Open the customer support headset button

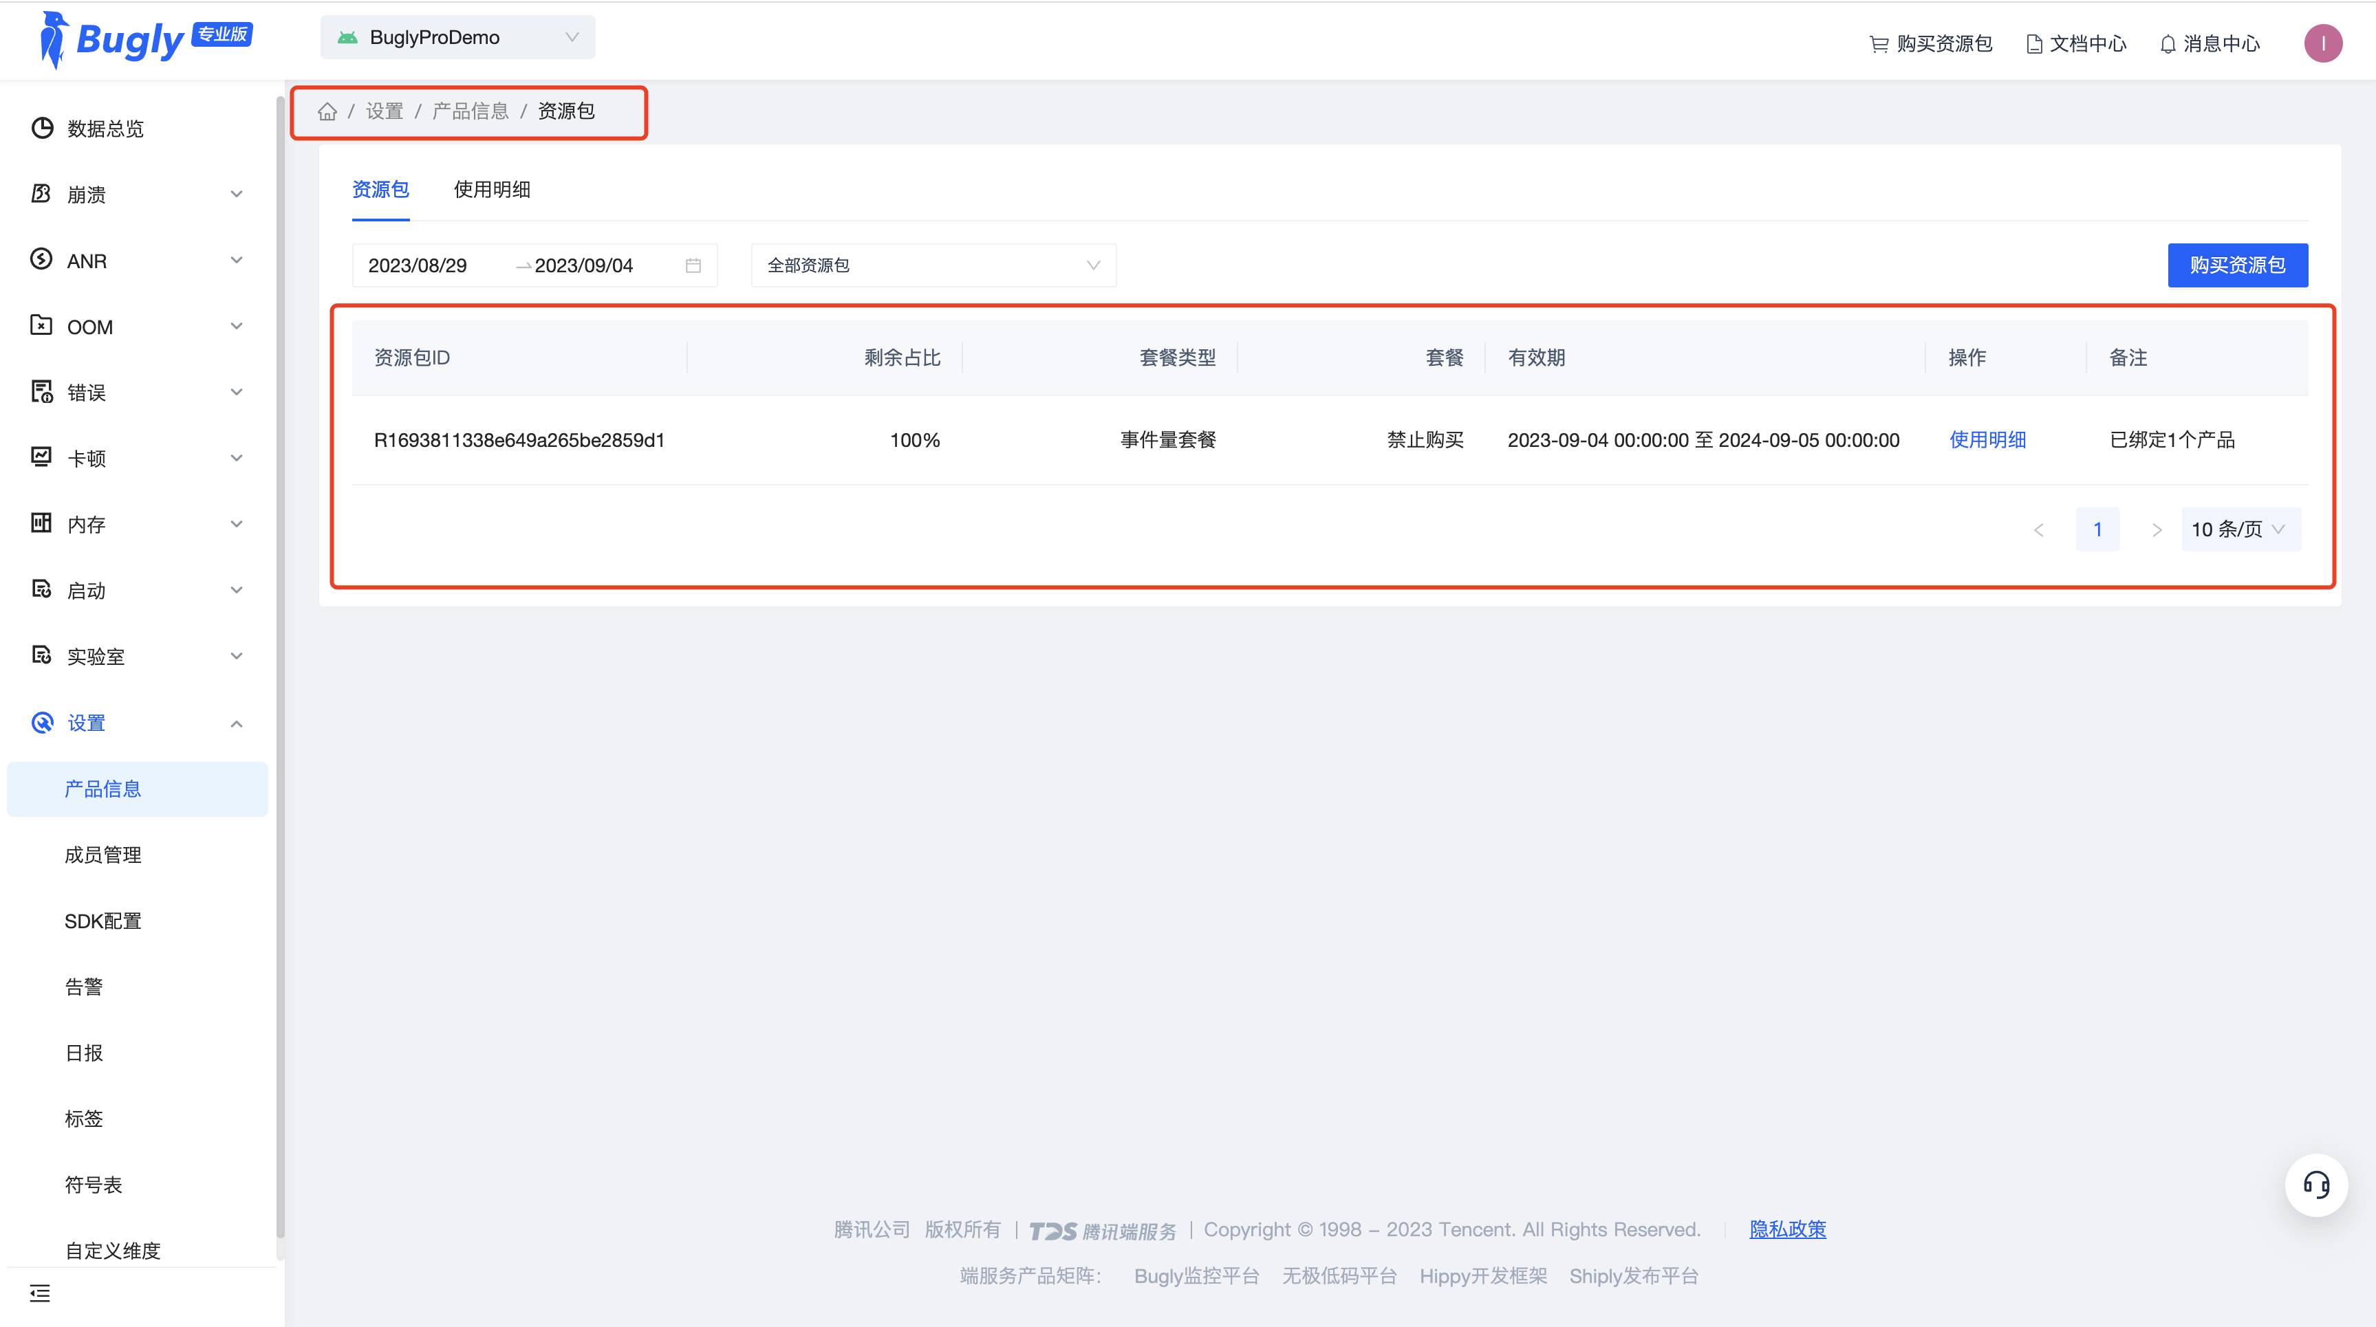(2316, 1185)
